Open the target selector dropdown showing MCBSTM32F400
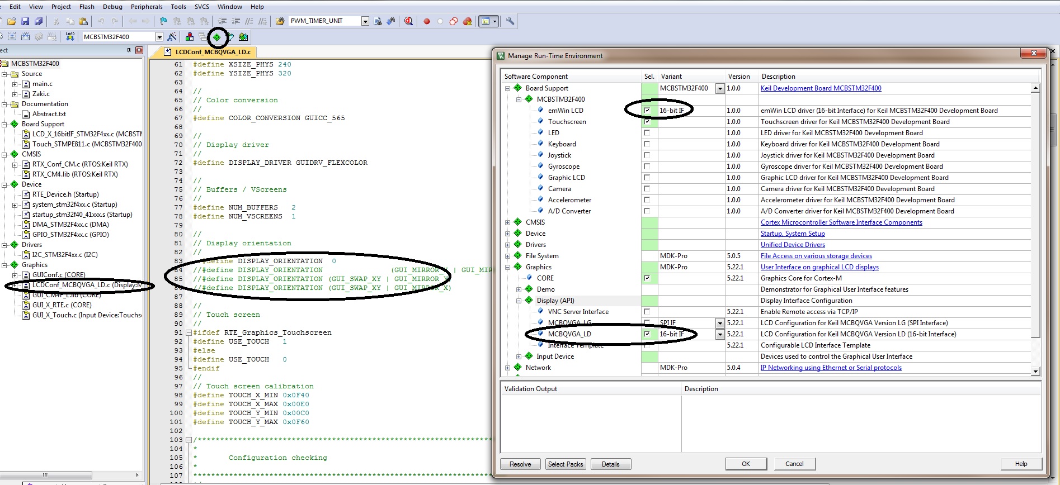The height and width of the screenshot is (485, 1060). [159, 37]
